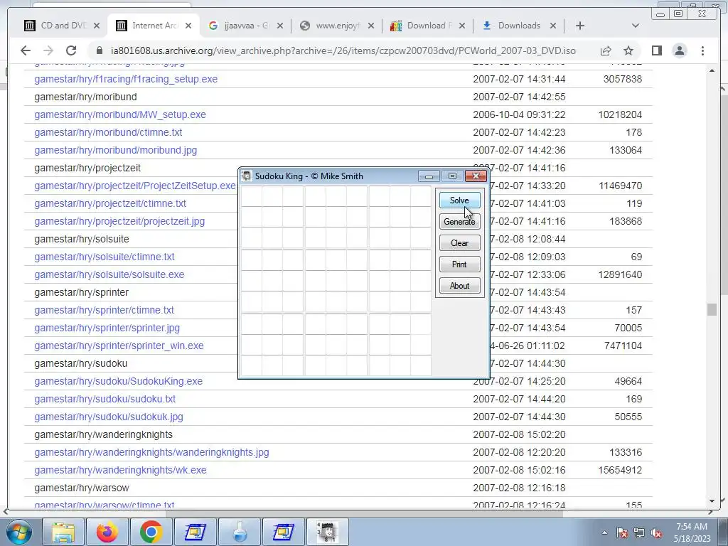Click the page scrollbar down arrow
Screen dimensions: 728x546
[x=712, y=501]
